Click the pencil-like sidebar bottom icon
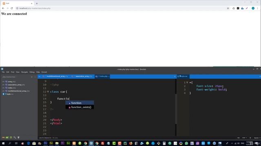 pos(15,137)
